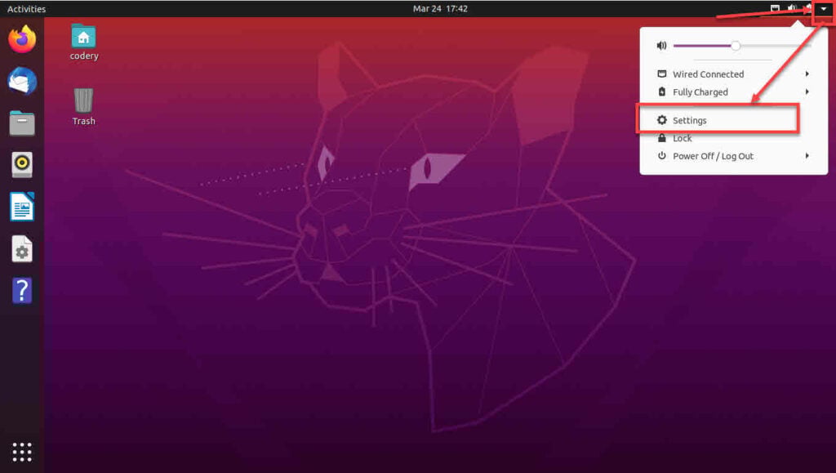This screenshot has width=836, height=473.
Task: Click the speaker icon beside volume slider
Action: tap(661, 46)
